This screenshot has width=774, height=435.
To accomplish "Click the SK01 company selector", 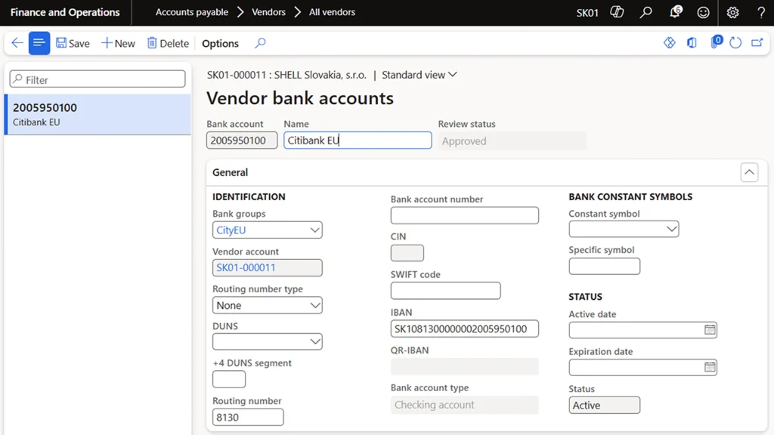I will (x=587, y=12).
